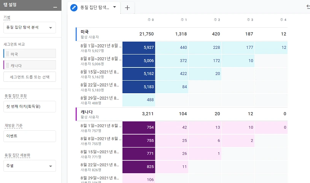The image size is (310, 183).
Task: Click row label 사용자 5,183명
Action: click(92, 90)
